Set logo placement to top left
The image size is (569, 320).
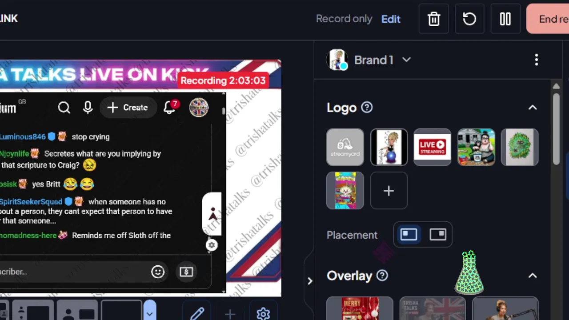pyautogui.click(x=409, y=234)
